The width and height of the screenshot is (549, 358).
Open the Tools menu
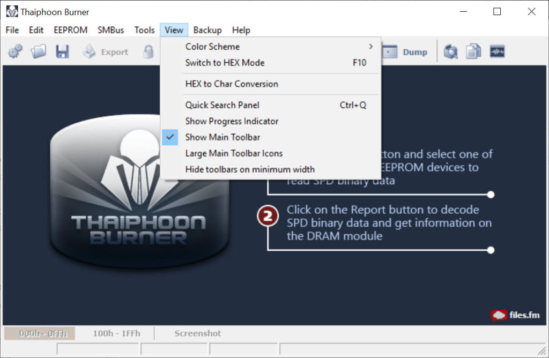(144, 30)
